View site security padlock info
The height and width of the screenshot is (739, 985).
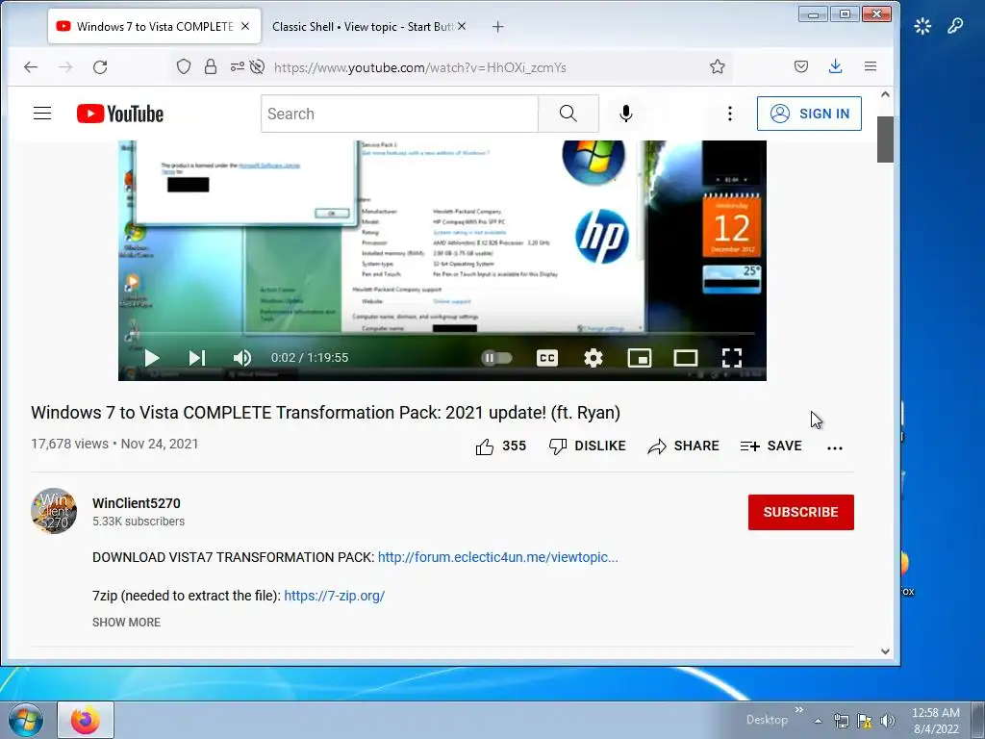pos(211,66)
